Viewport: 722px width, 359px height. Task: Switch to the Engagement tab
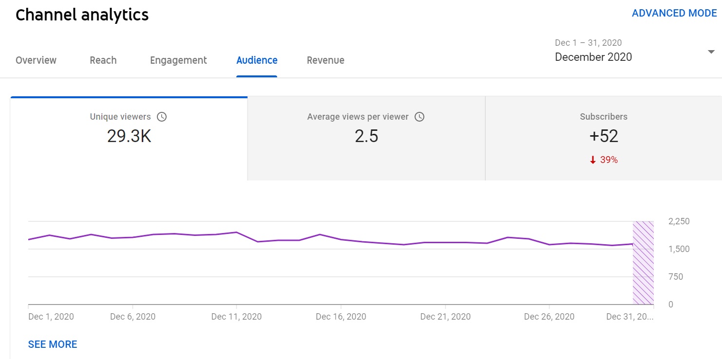(178, 60)
